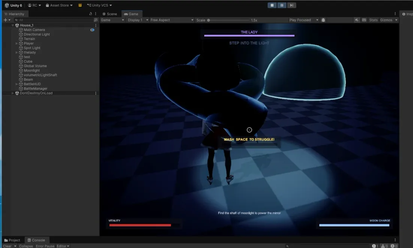Open the Hierarchy panel kebab menu
Viewport: 413px width, 248px height.
click(96, 14)
